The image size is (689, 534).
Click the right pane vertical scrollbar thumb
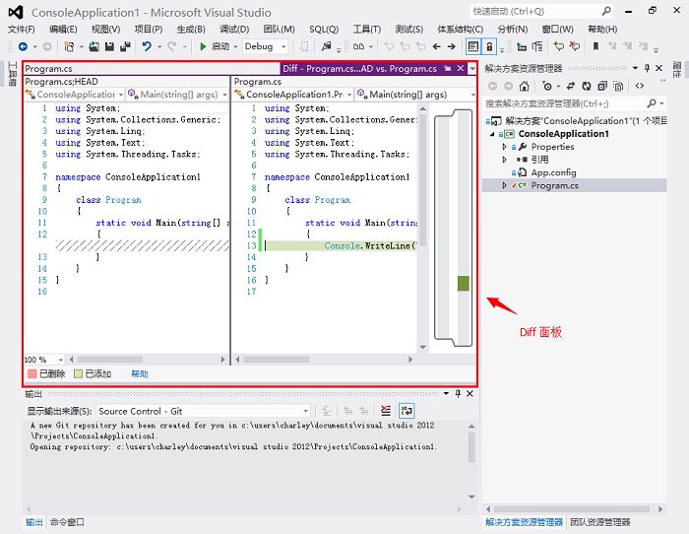(x=422, y=180)
